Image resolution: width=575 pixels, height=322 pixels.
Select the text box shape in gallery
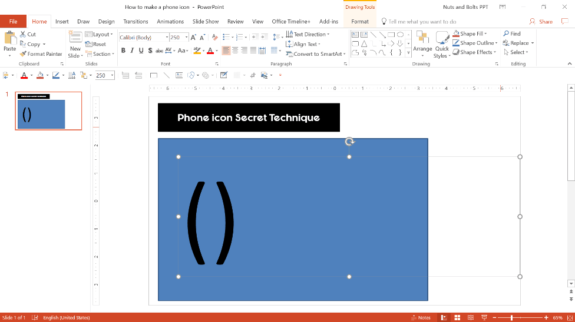click(x=355, y=35)
